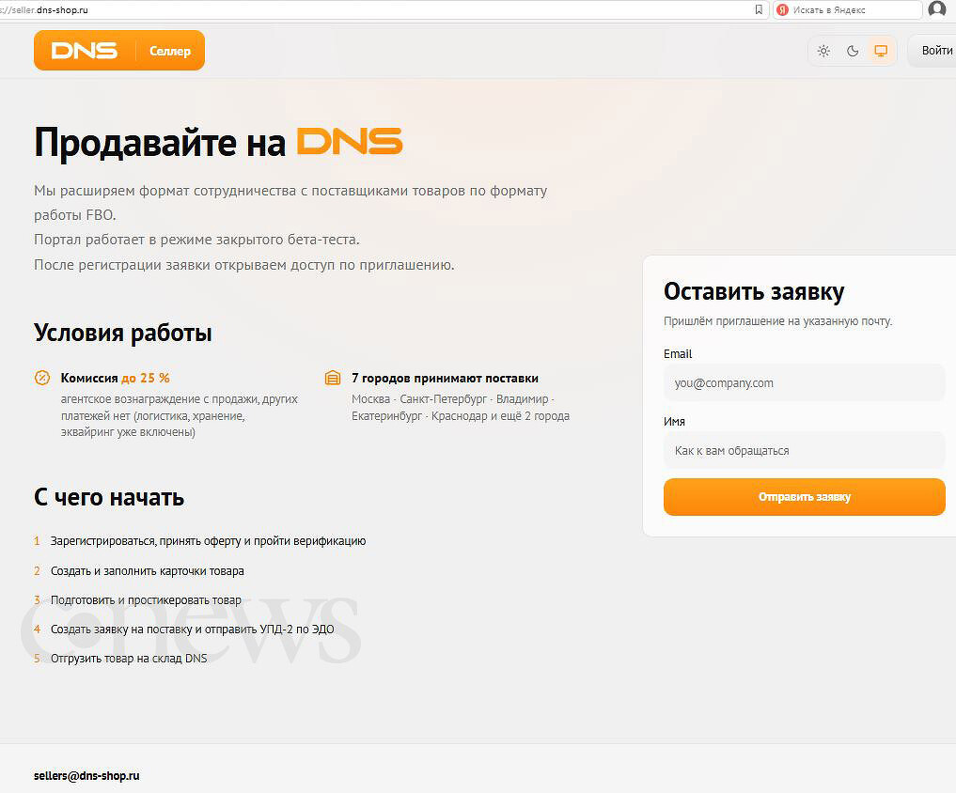Click 'Создать и заполнить карточки товара'
This screenshot has height=793, width=956.
click(x=148, y=571)
